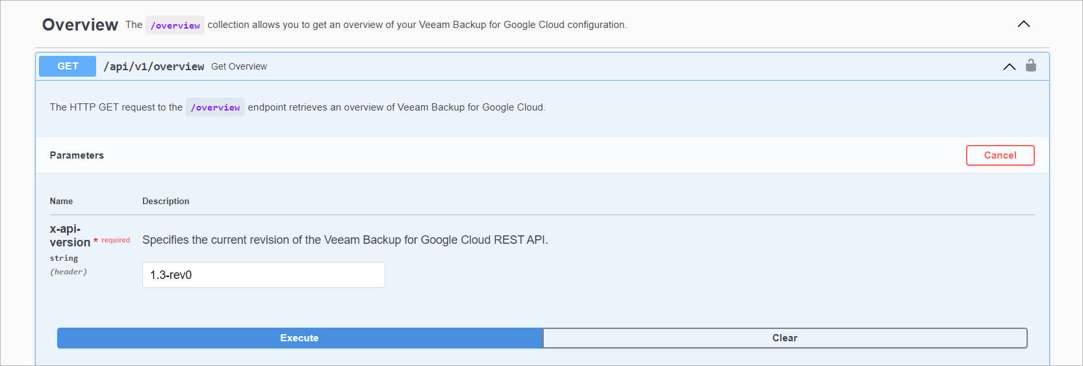Focus the x-api-version input field
The height and width of the screenshot is (366, 1083).
click(263, 275)
